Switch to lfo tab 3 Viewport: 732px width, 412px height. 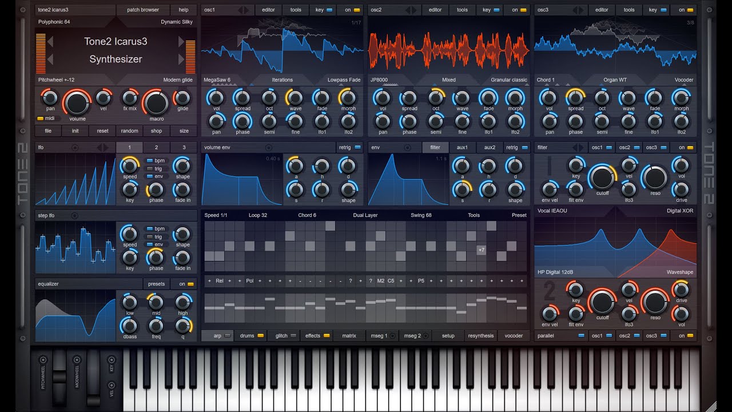(184, 148)
